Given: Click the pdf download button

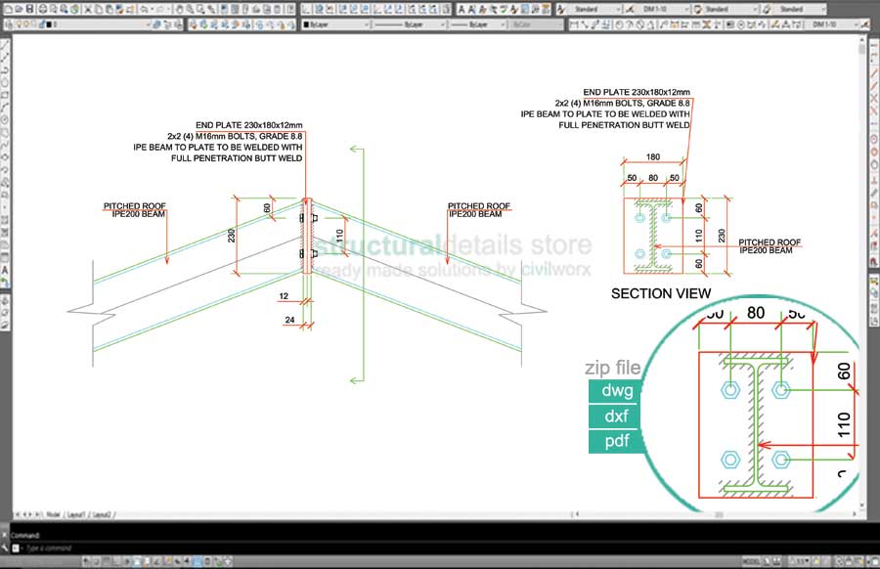Looking at the screenshot, I should (x=614, y=442).
